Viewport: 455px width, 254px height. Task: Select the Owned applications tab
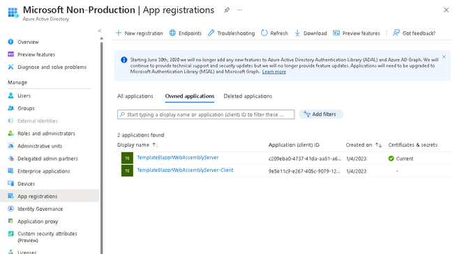[x=190, y=96]
